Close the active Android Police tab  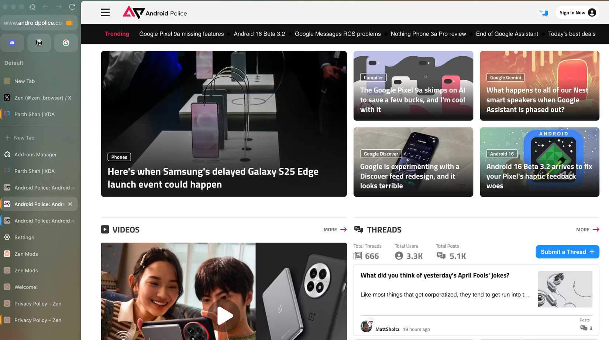(70, 204)
